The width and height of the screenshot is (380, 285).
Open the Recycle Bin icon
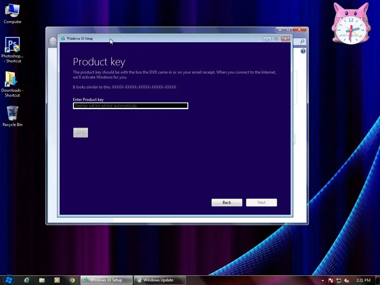point(12,116)
